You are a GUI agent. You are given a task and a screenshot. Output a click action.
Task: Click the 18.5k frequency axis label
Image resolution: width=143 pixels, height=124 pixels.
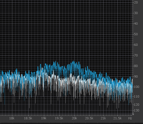point(28,118)
